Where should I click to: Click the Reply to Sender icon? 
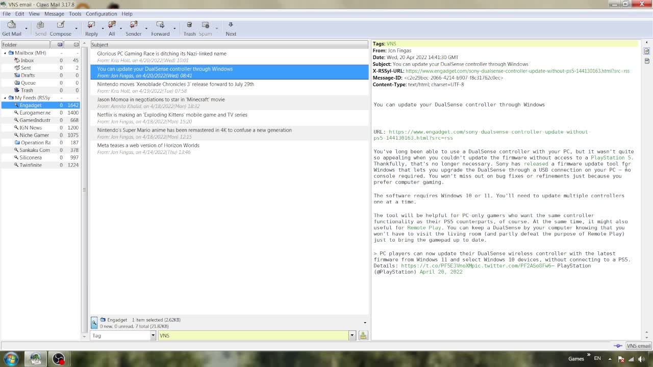[x=134, y=28]
